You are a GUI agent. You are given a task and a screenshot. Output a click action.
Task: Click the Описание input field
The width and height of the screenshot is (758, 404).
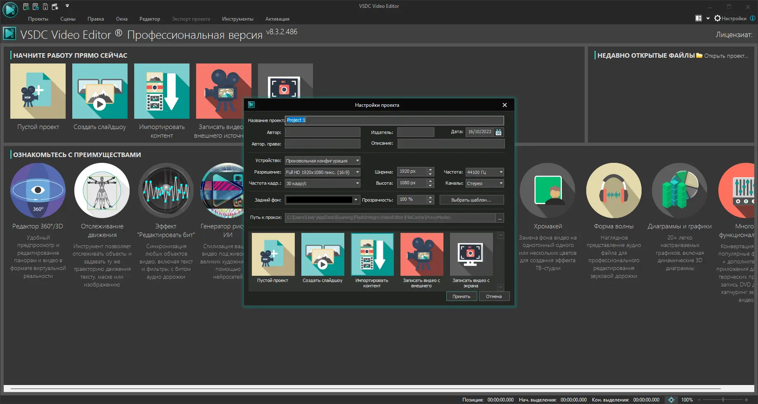451,143
